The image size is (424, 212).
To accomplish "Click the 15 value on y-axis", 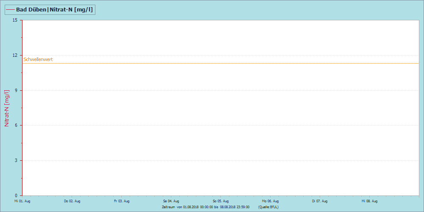I will pos(14,20).
